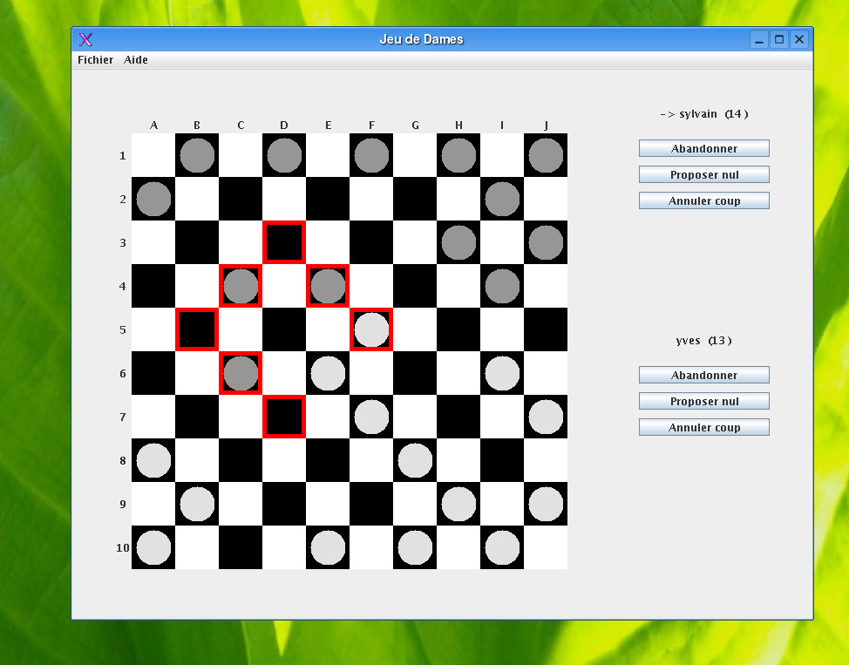
Task: Select the dark piece on square A2
Action: point(153,199)
